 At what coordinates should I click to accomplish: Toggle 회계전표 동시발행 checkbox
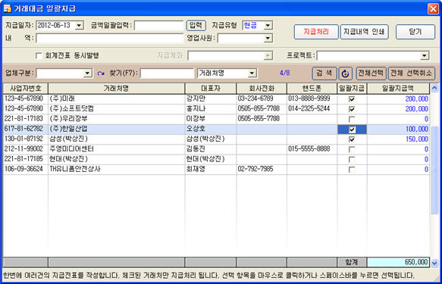39,55
